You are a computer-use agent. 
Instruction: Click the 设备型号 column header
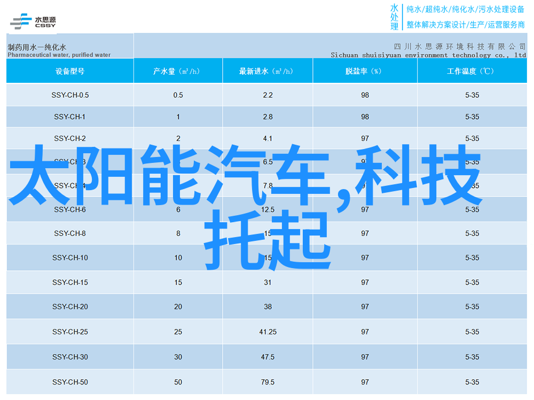coord(70,71)
